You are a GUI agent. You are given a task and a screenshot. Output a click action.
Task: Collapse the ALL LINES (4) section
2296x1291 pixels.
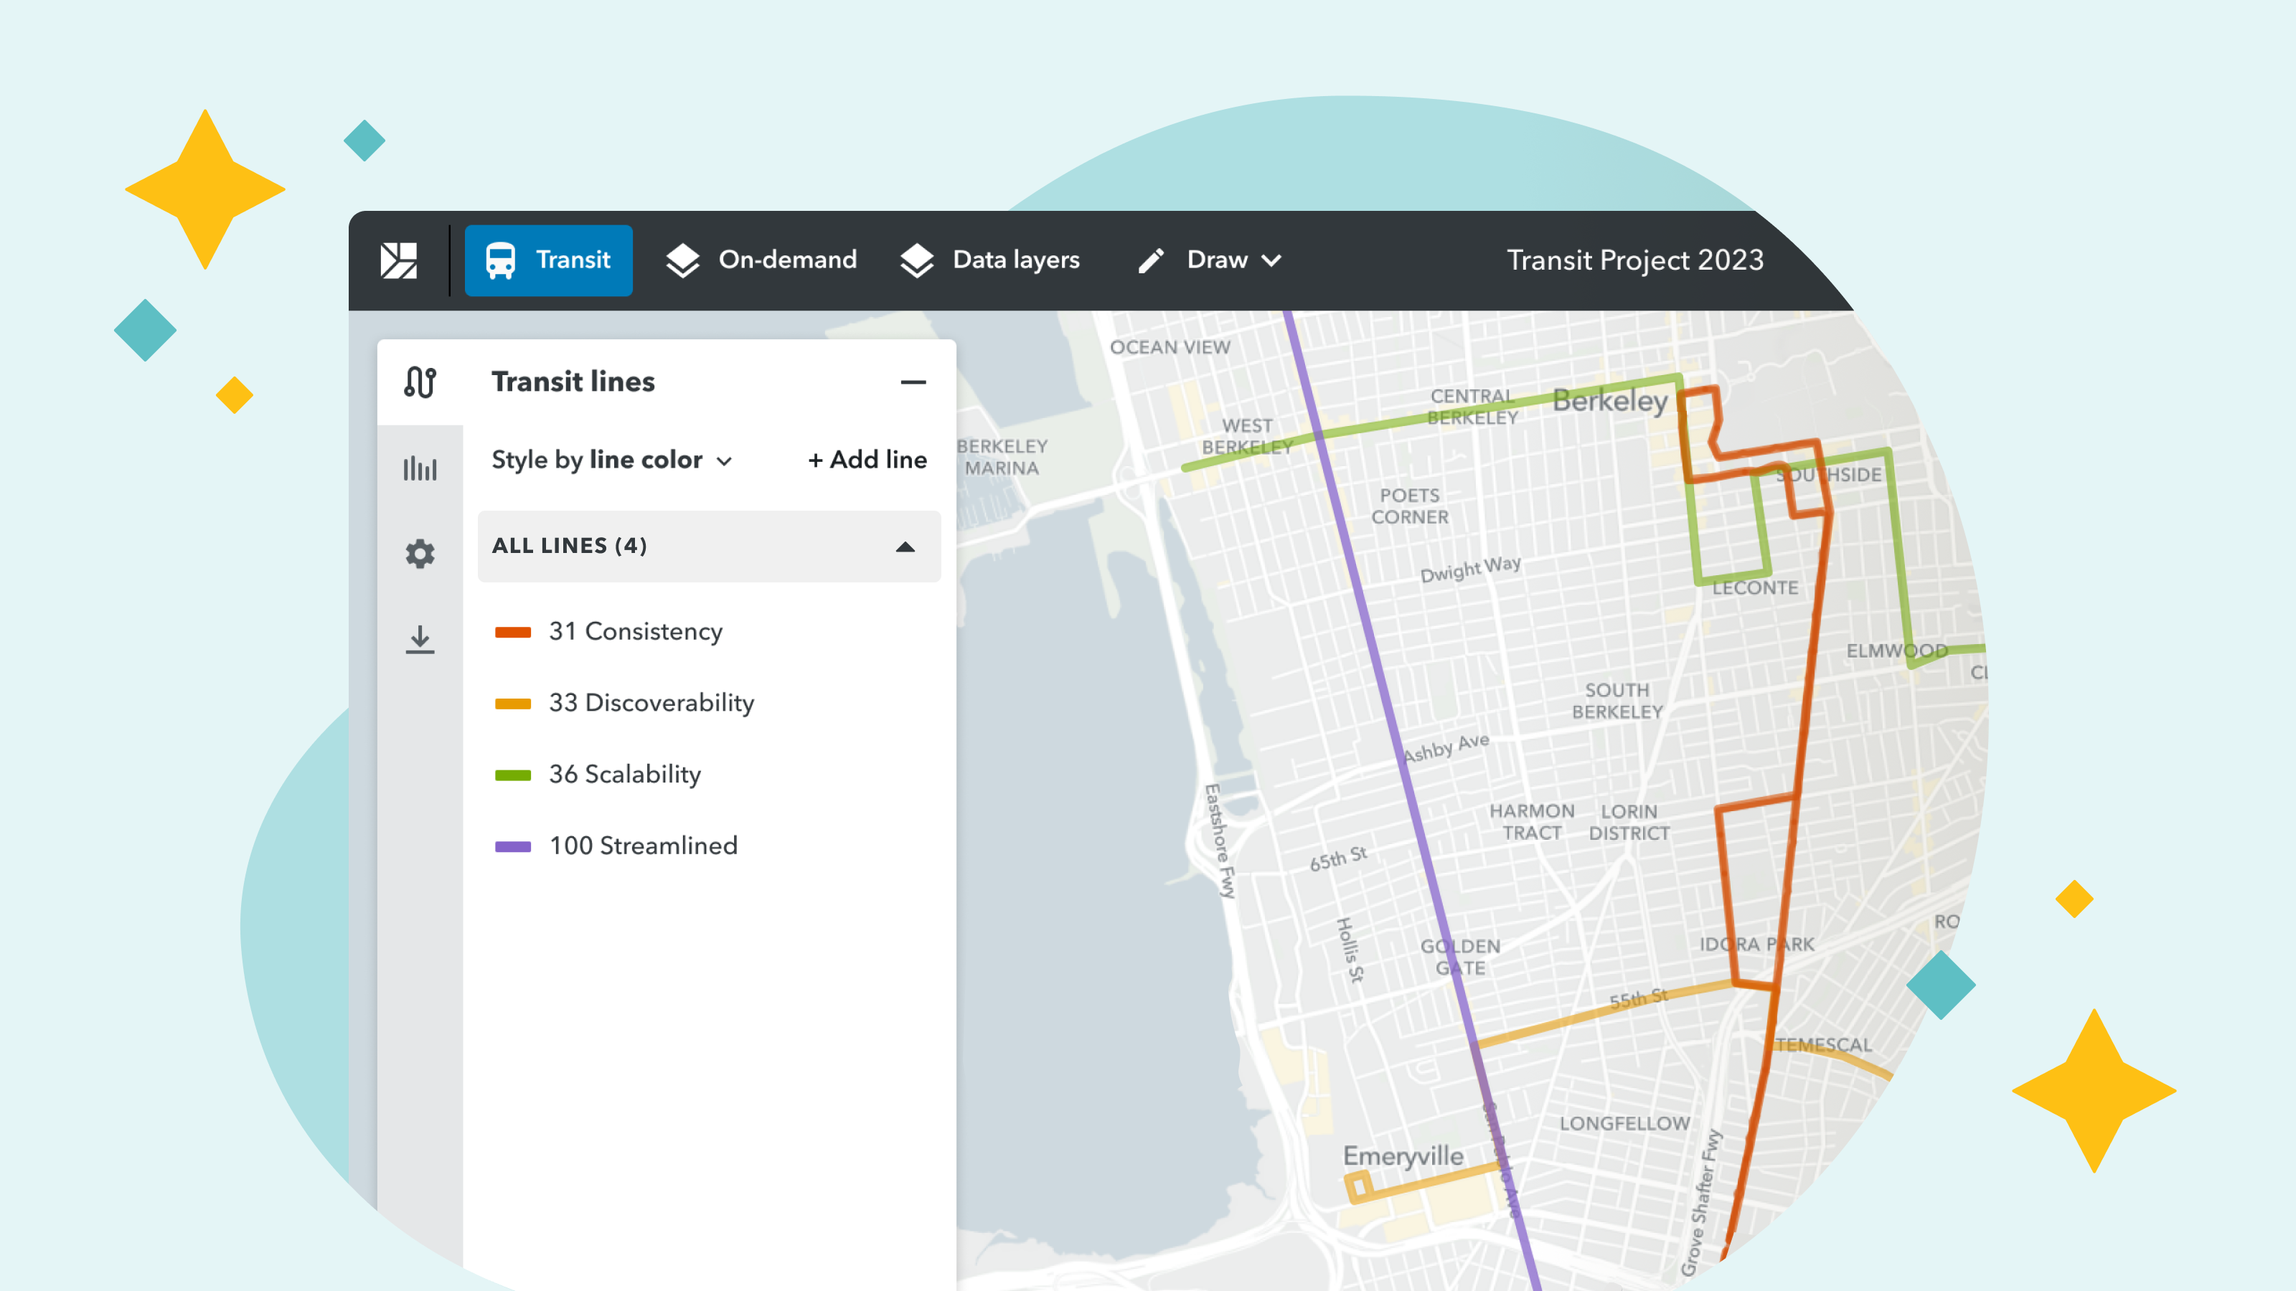pos(905,546)
